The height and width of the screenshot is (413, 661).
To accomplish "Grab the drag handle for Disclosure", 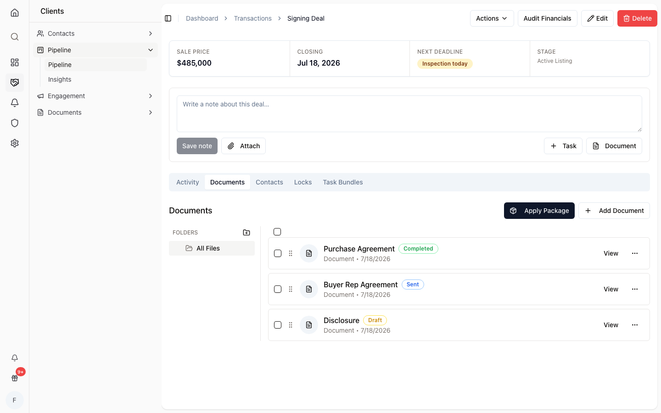I will [291, 325].
